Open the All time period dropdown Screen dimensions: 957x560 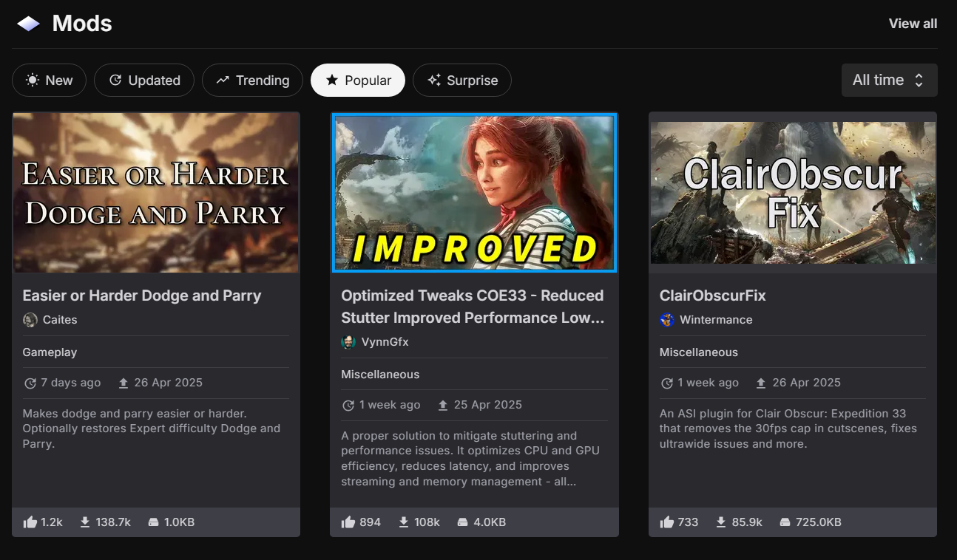[x=889, y=80]
